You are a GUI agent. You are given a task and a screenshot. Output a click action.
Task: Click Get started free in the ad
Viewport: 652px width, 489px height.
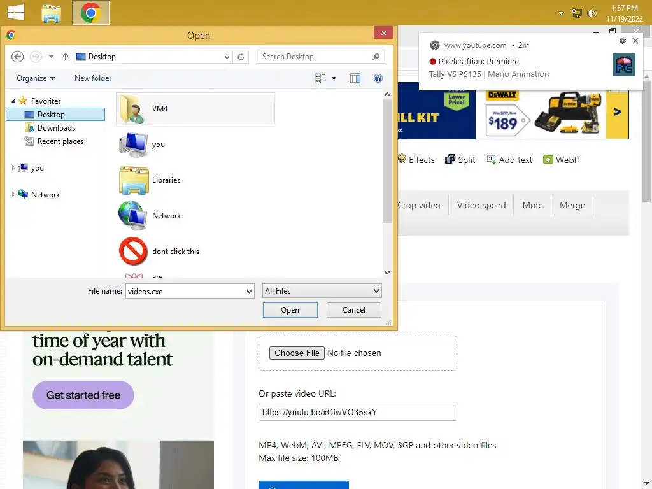pos(83,395)
